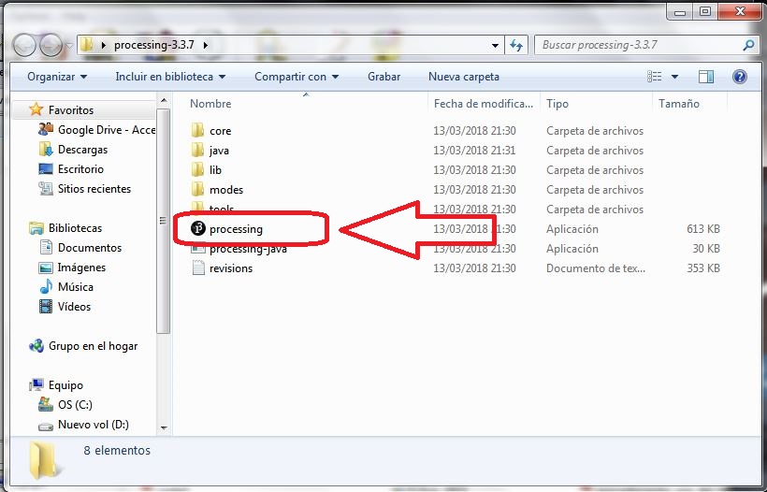Open the Organizar dropdown menu
767x492 pixels.
click(57, 77)
